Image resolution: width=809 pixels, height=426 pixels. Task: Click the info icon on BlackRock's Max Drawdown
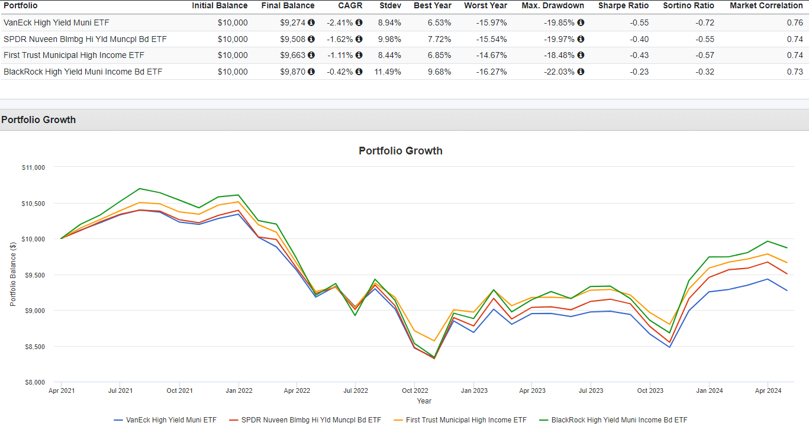coord(580,71)
